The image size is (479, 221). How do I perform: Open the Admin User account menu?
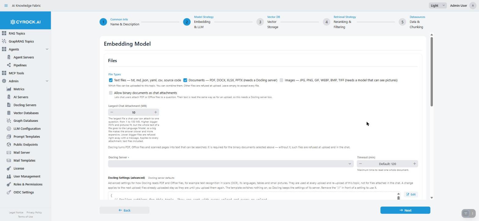pyautogui.click(x=463, y=5)
